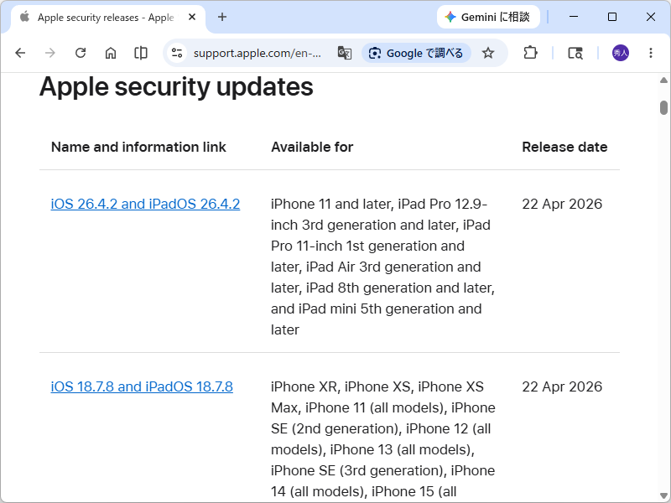
Task: Click the Release date column header
Action: (564, 148)
